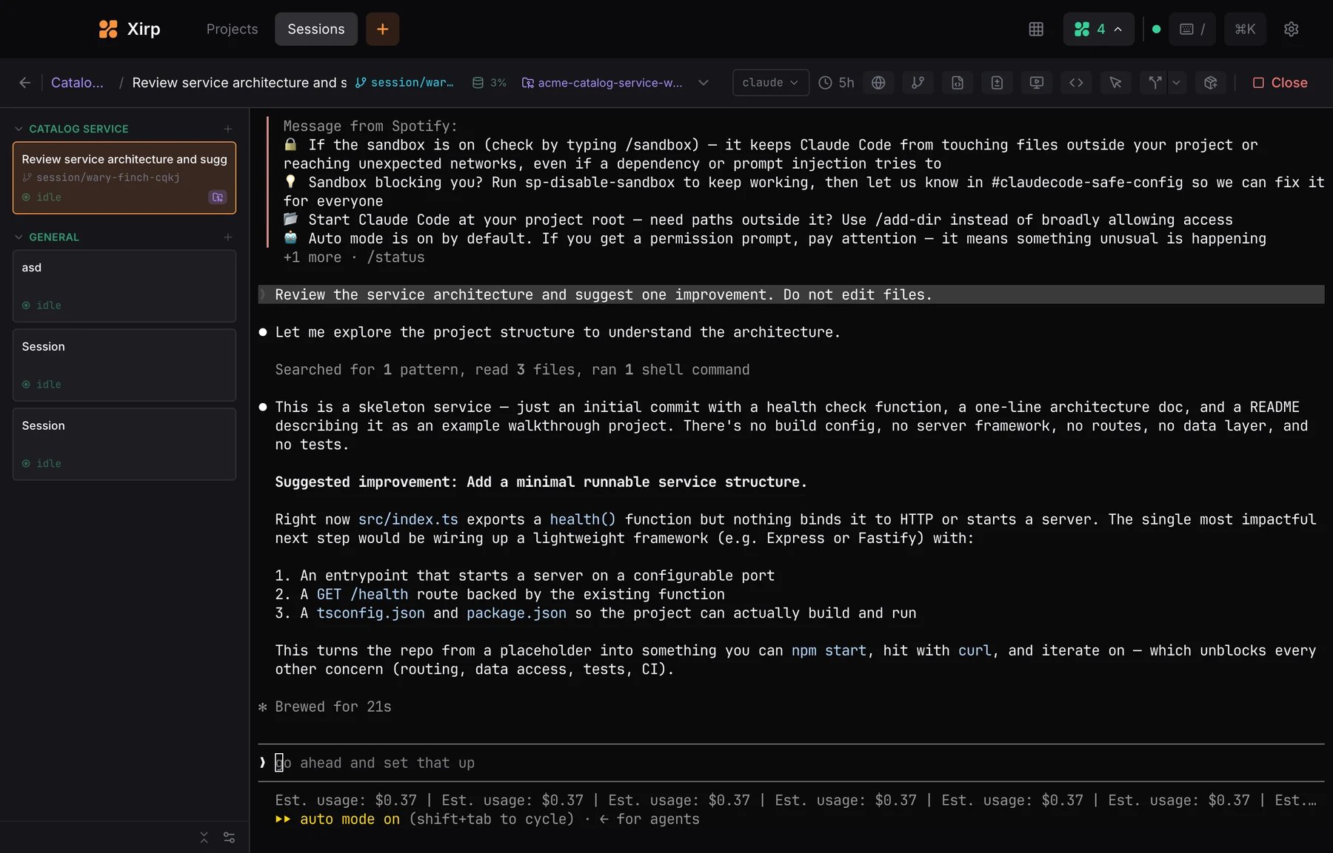Add a session to GENERAL with plus
Screen dimensions: 1333x853
point(227,237)
